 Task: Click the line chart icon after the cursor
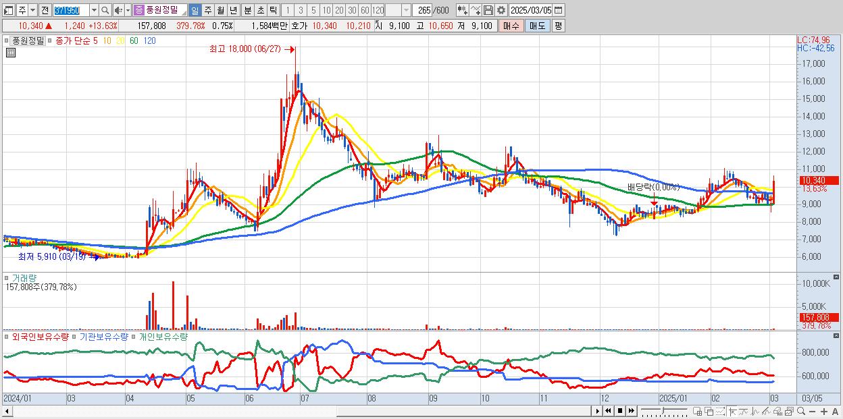[744, 411]
